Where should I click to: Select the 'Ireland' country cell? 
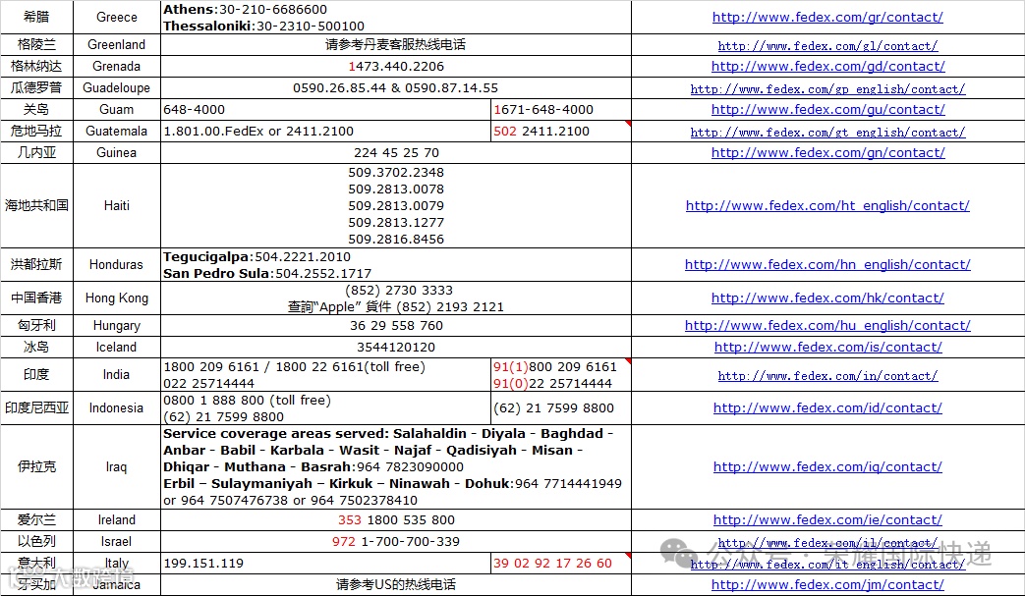117,519
